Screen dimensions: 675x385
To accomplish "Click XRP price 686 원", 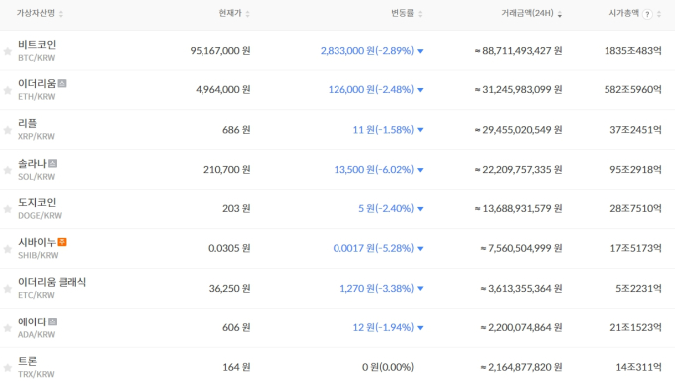I will coord(236,129).
